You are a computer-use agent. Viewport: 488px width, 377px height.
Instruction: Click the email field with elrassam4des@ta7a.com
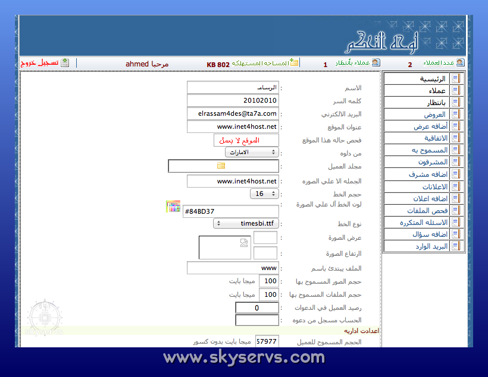click(233, 113)
